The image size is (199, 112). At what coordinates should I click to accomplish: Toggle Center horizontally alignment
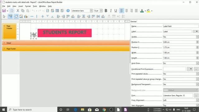point(127,11)
